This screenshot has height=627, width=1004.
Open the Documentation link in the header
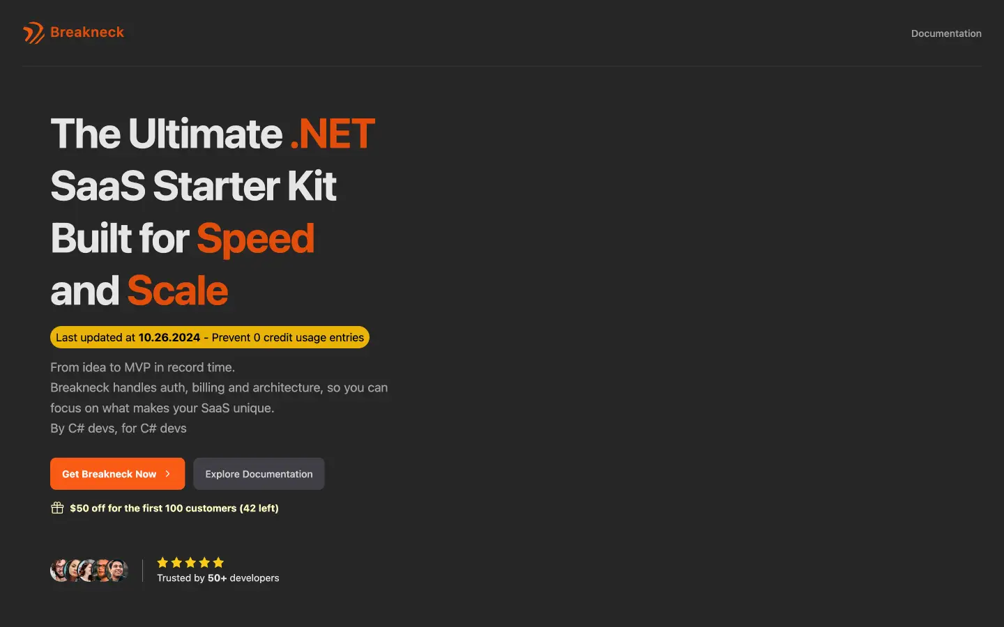coord(946,33)
